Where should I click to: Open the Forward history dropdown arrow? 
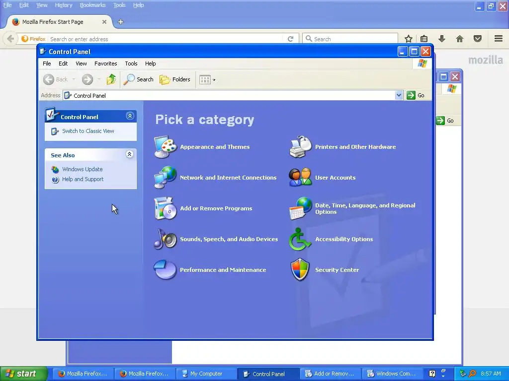99,79
